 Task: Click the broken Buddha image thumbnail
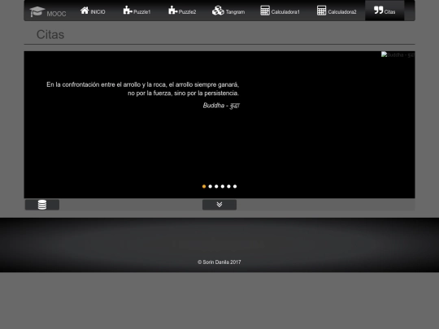tap(398, 55)
